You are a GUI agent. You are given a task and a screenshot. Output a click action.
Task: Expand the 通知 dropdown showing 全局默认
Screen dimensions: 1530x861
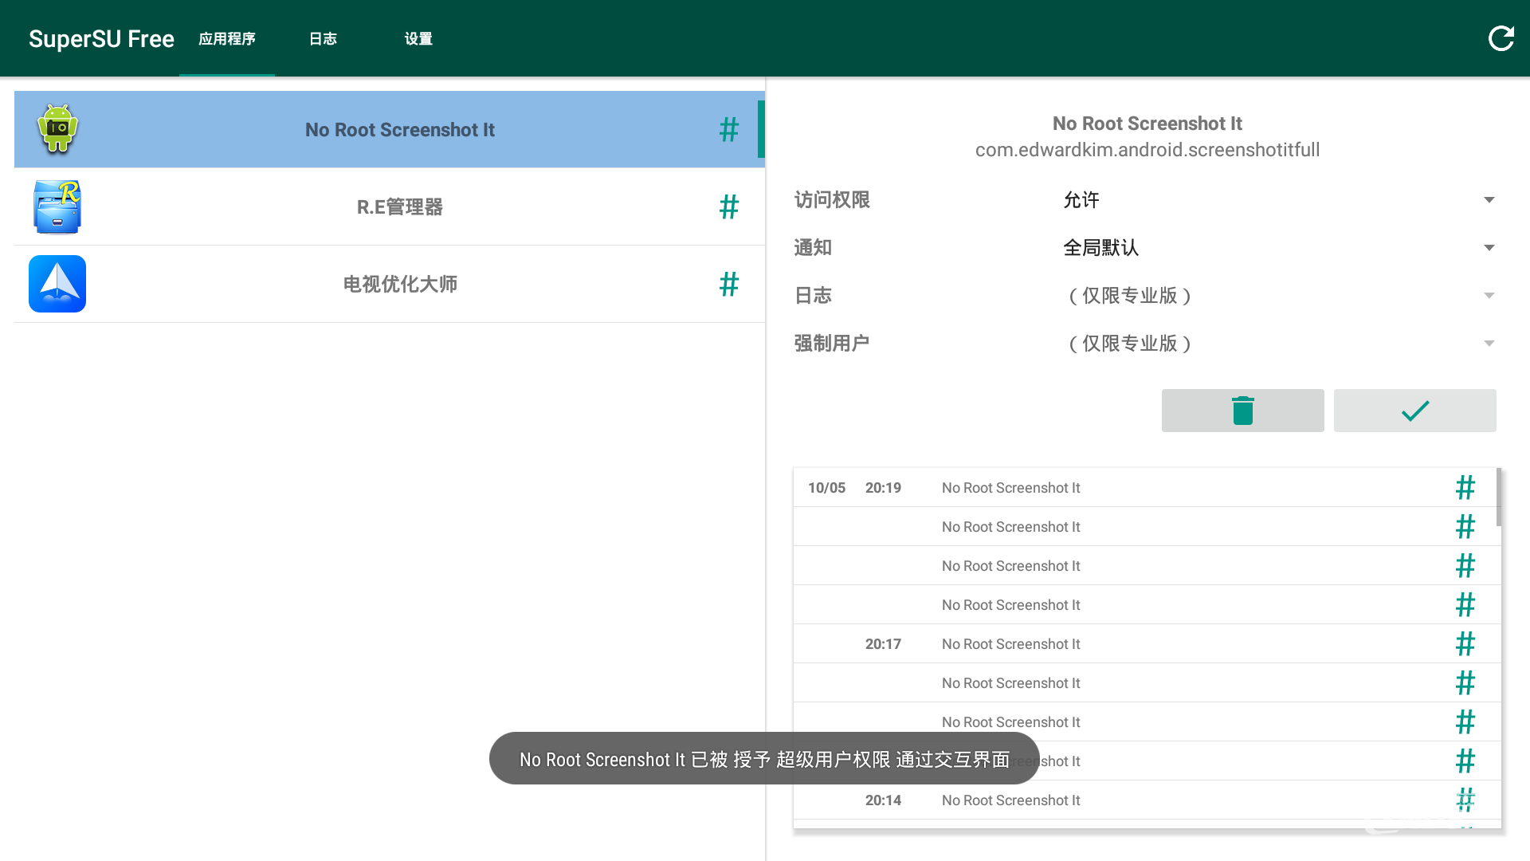(1280, 248)
